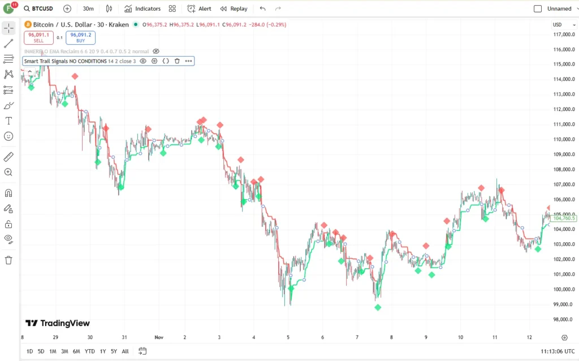Select the 6M date range
This screenshot has height=361, width=579.
76,351
